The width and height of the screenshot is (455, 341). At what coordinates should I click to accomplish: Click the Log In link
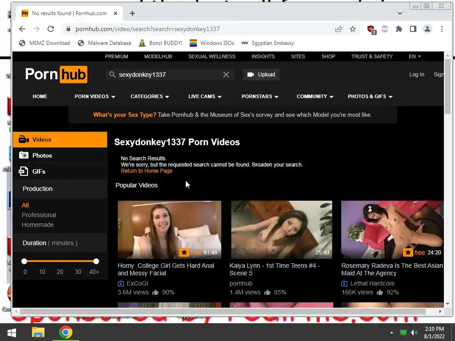click(x=417, y=75)
